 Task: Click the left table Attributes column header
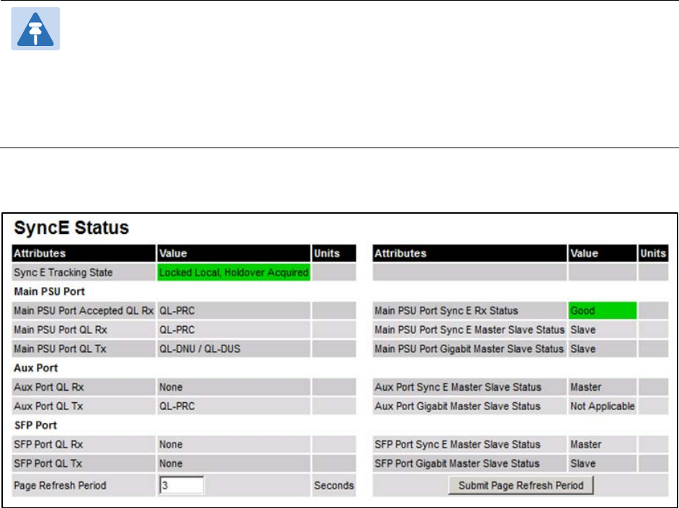84,253
